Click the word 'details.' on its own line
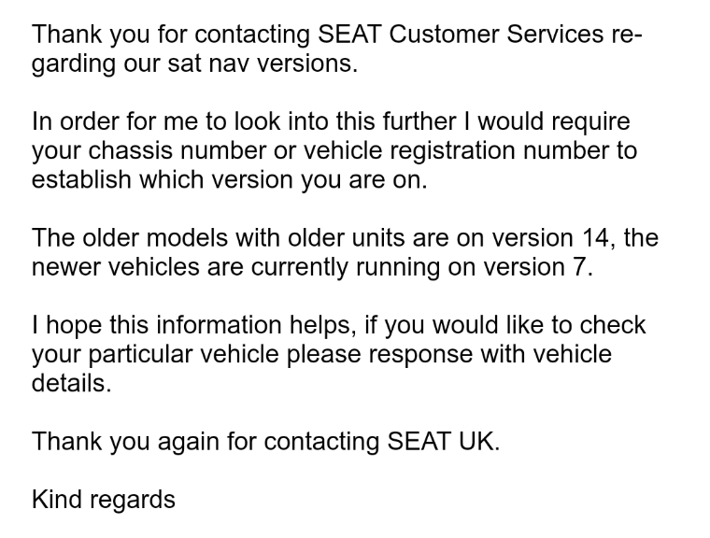The image size is (710, 538). point(72,383)
